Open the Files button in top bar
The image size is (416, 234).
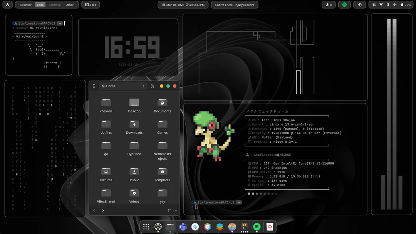(x=91, y=5)
